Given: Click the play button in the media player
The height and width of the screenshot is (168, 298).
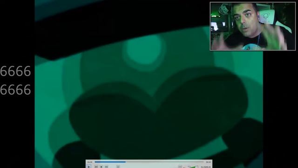Looking at the screenshot, I should pyautogui.click(x=89, y=167).
